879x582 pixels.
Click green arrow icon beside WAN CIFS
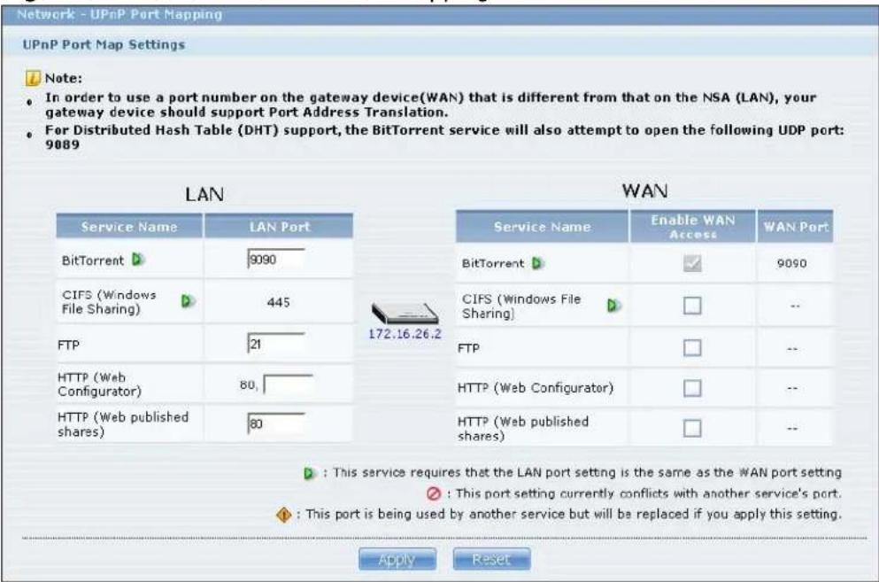(613, 306)
